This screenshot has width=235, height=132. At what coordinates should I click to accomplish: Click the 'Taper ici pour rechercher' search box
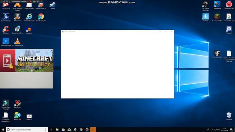pyautogui.click(x=27, y=129)
